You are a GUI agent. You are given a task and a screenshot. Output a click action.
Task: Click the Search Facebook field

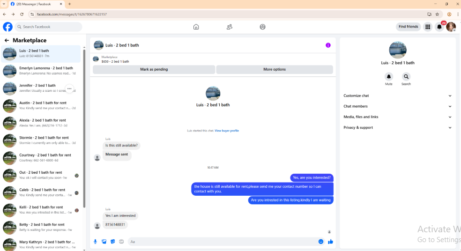click(49, 27)
